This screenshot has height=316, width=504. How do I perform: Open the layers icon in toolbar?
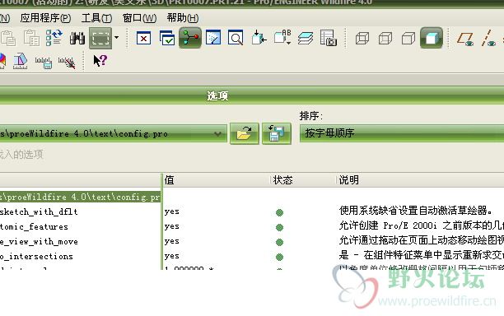click(x=305, y=39)
